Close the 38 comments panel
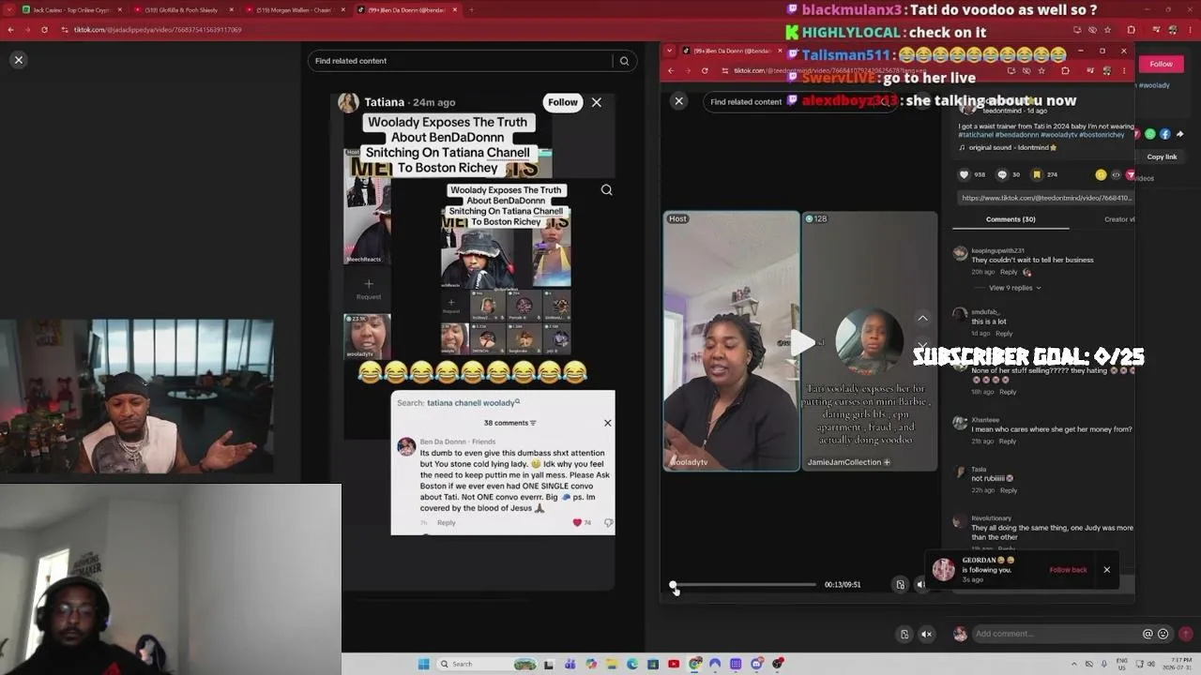 pyautogui.click(x=607, y=423)
